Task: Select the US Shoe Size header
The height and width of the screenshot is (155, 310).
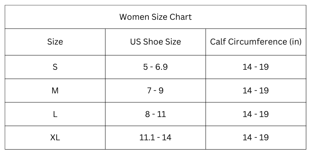Action: coord(155,42)
